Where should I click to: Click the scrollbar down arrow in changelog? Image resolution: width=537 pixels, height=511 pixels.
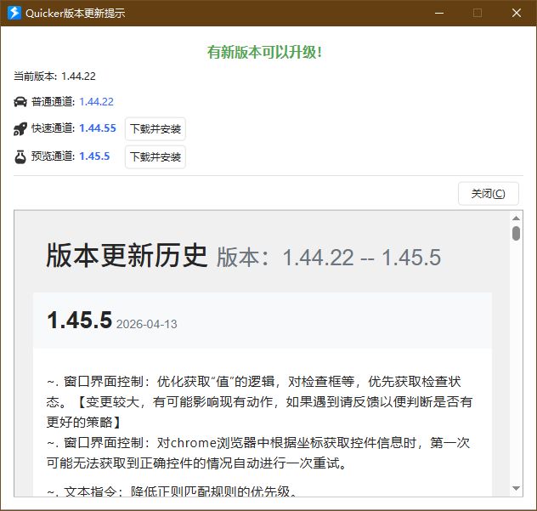(516, 488)
